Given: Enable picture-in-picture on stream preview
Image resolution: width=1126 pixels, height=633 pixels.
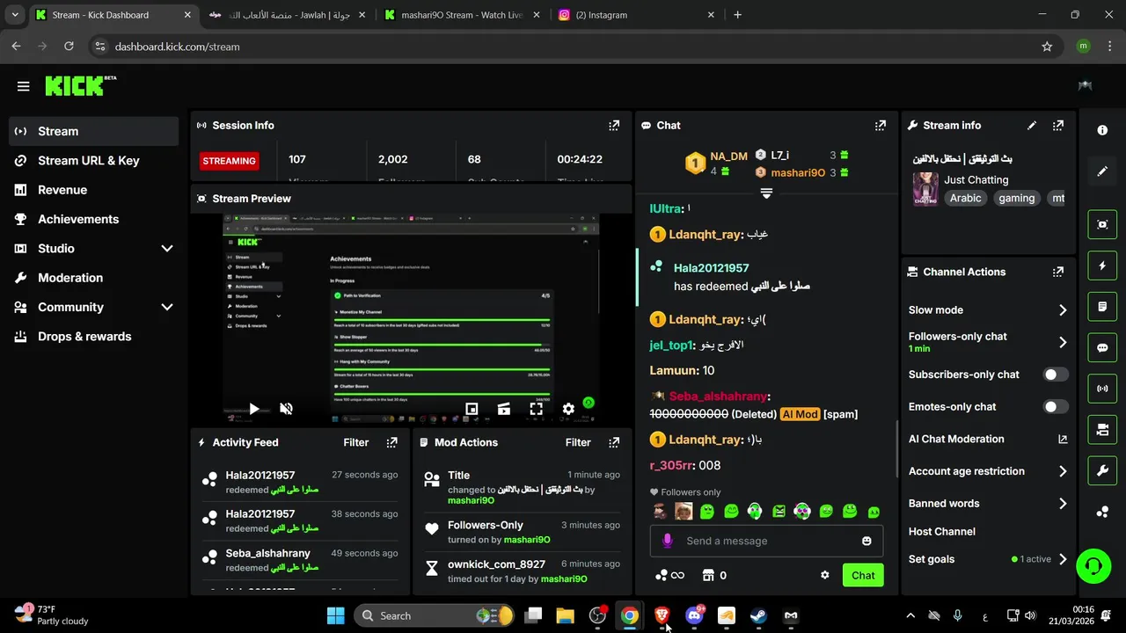Looking at the screenshot, I should pyautogui.click(x=472, y=409).
